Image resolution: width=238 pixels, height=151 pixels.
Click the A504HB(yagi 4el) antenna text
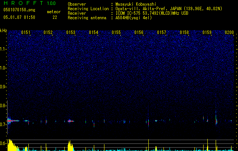pyautogui.click(x=134, y=18)
